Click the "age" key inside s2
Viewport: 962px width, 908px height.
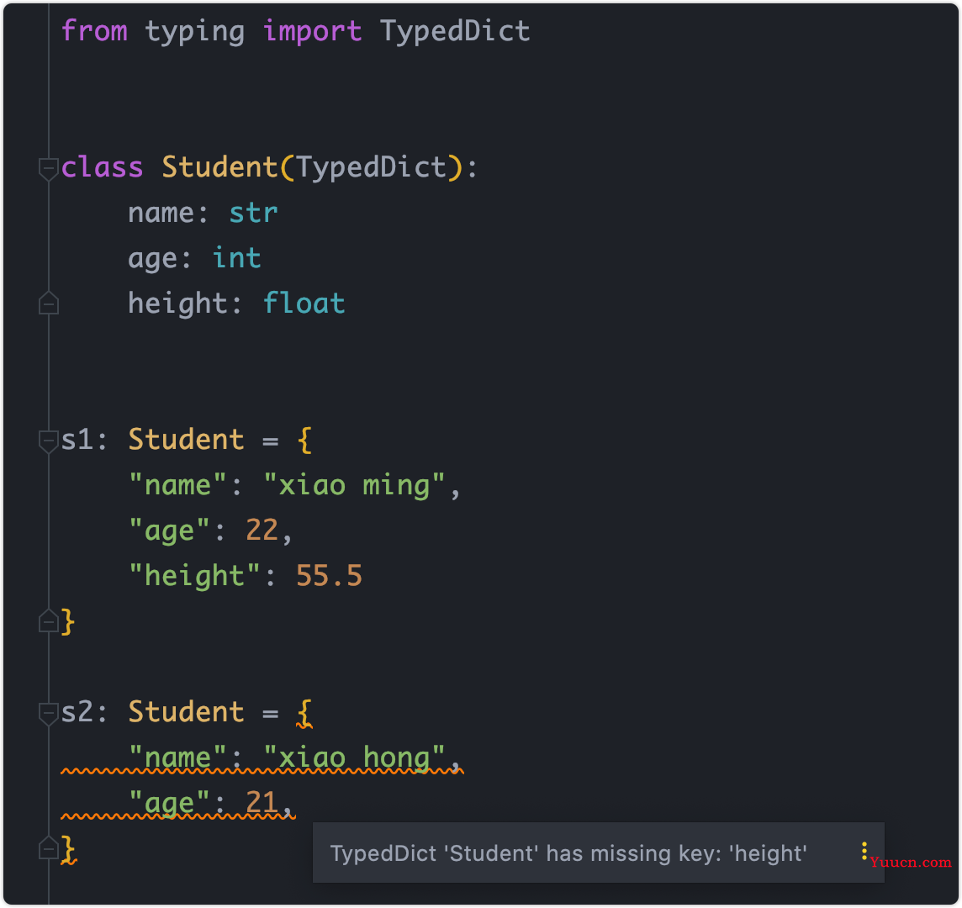coord(169,804)
